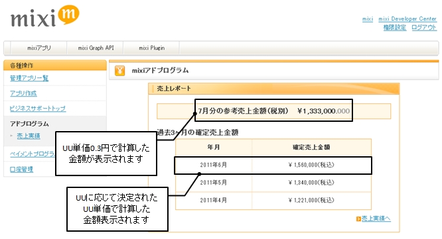The height and width of the screenshot is (239, 442).
Task: Open ペイメントプログラム in the sidebar
Action: point(33,154)
